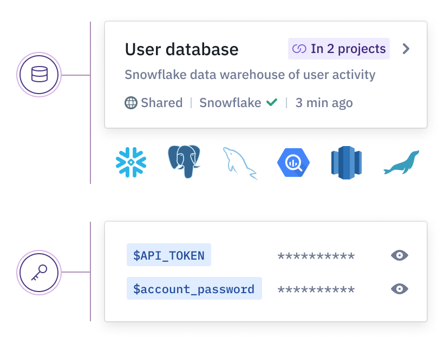This screenshot has height=344, width=444.
Task: Open the In 2 projects badge
Action: [339, 49]
